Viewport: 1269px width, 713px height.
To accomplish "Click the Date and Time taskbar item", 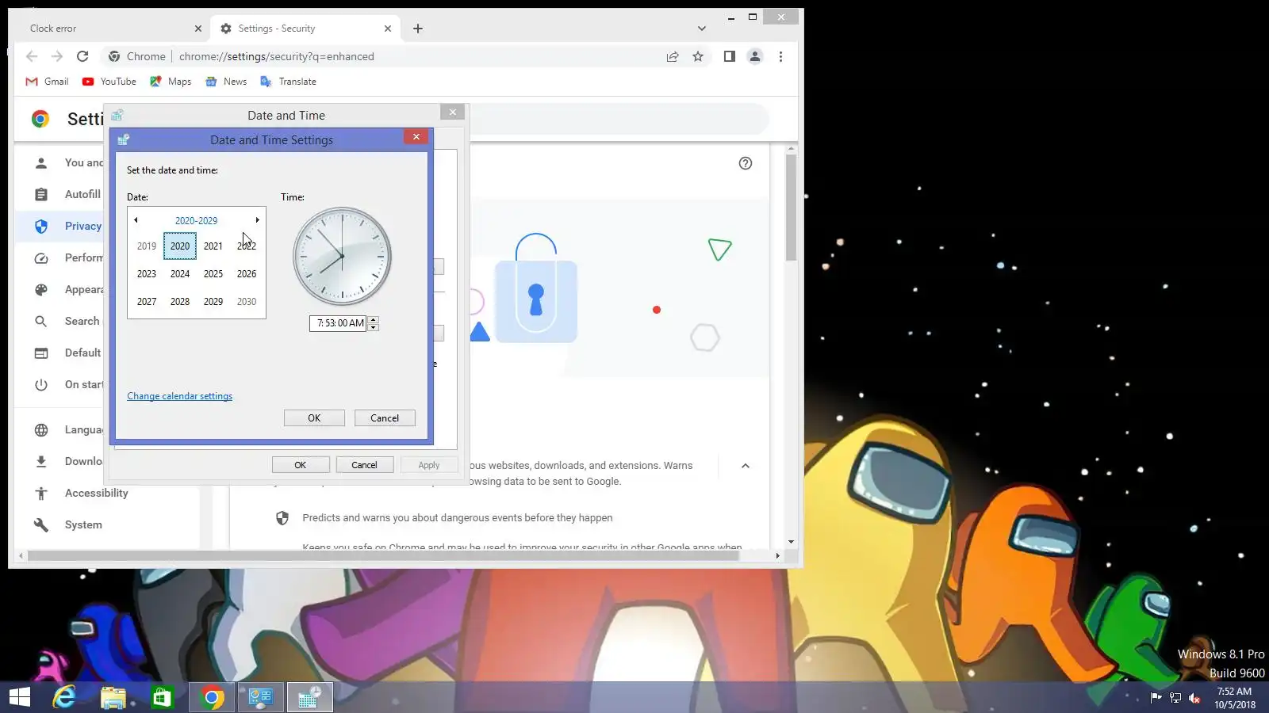I will point(310,697).
